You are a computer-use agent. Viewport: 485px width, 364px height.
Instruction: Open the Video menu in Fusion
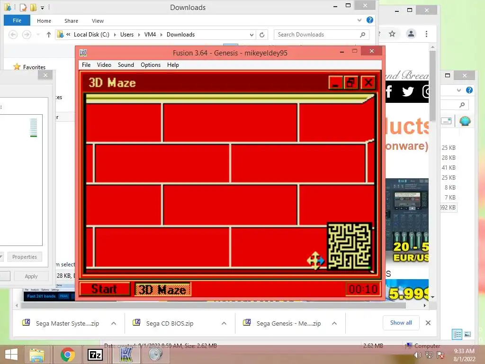pos(104,64)
